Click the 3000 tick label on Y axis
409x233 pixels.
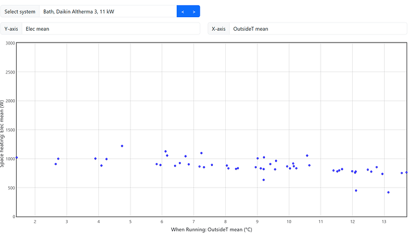tap(10, 43)
